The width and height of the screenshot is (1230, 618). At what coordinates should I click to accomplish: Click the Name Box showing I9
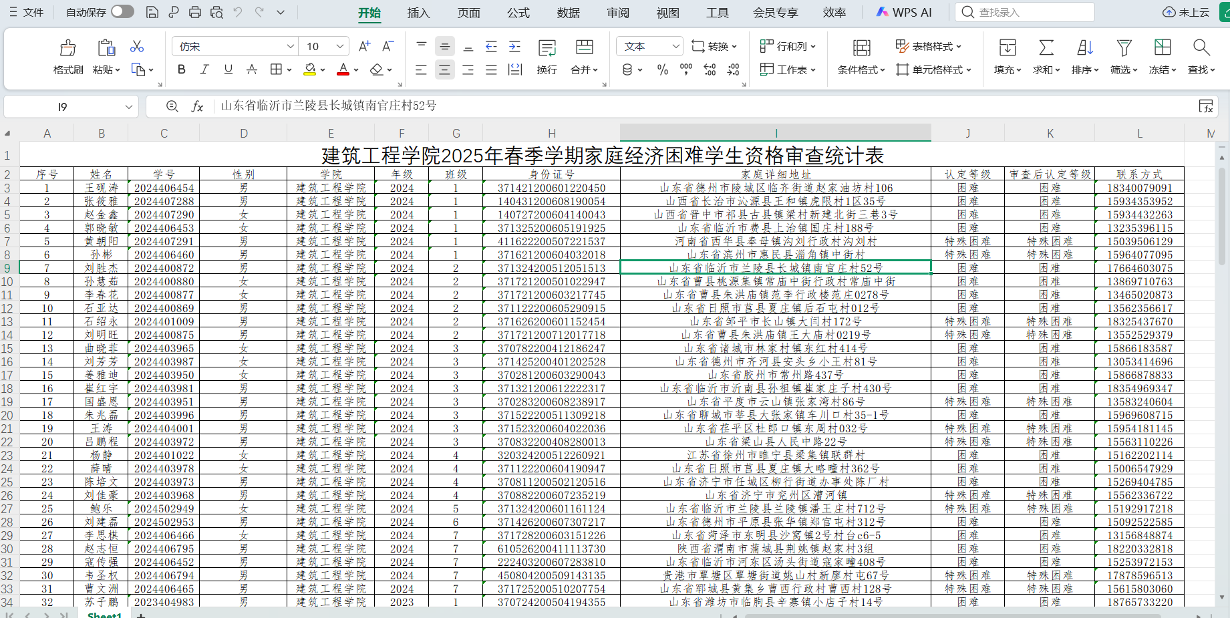[x=62, y=107]
